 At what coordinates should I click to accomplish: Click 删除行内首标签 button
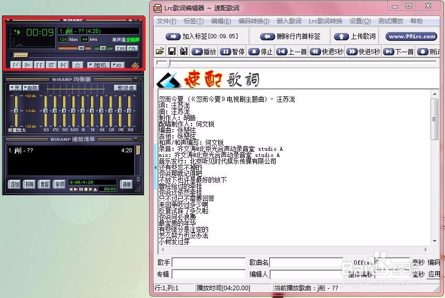290,36
